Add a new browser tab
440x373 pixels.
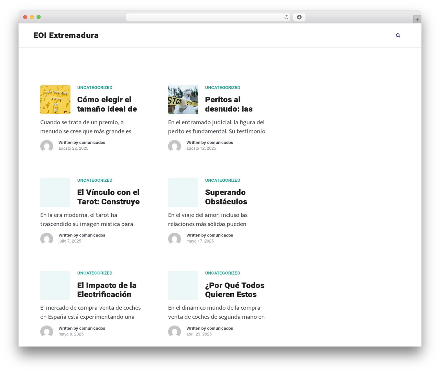417,20
